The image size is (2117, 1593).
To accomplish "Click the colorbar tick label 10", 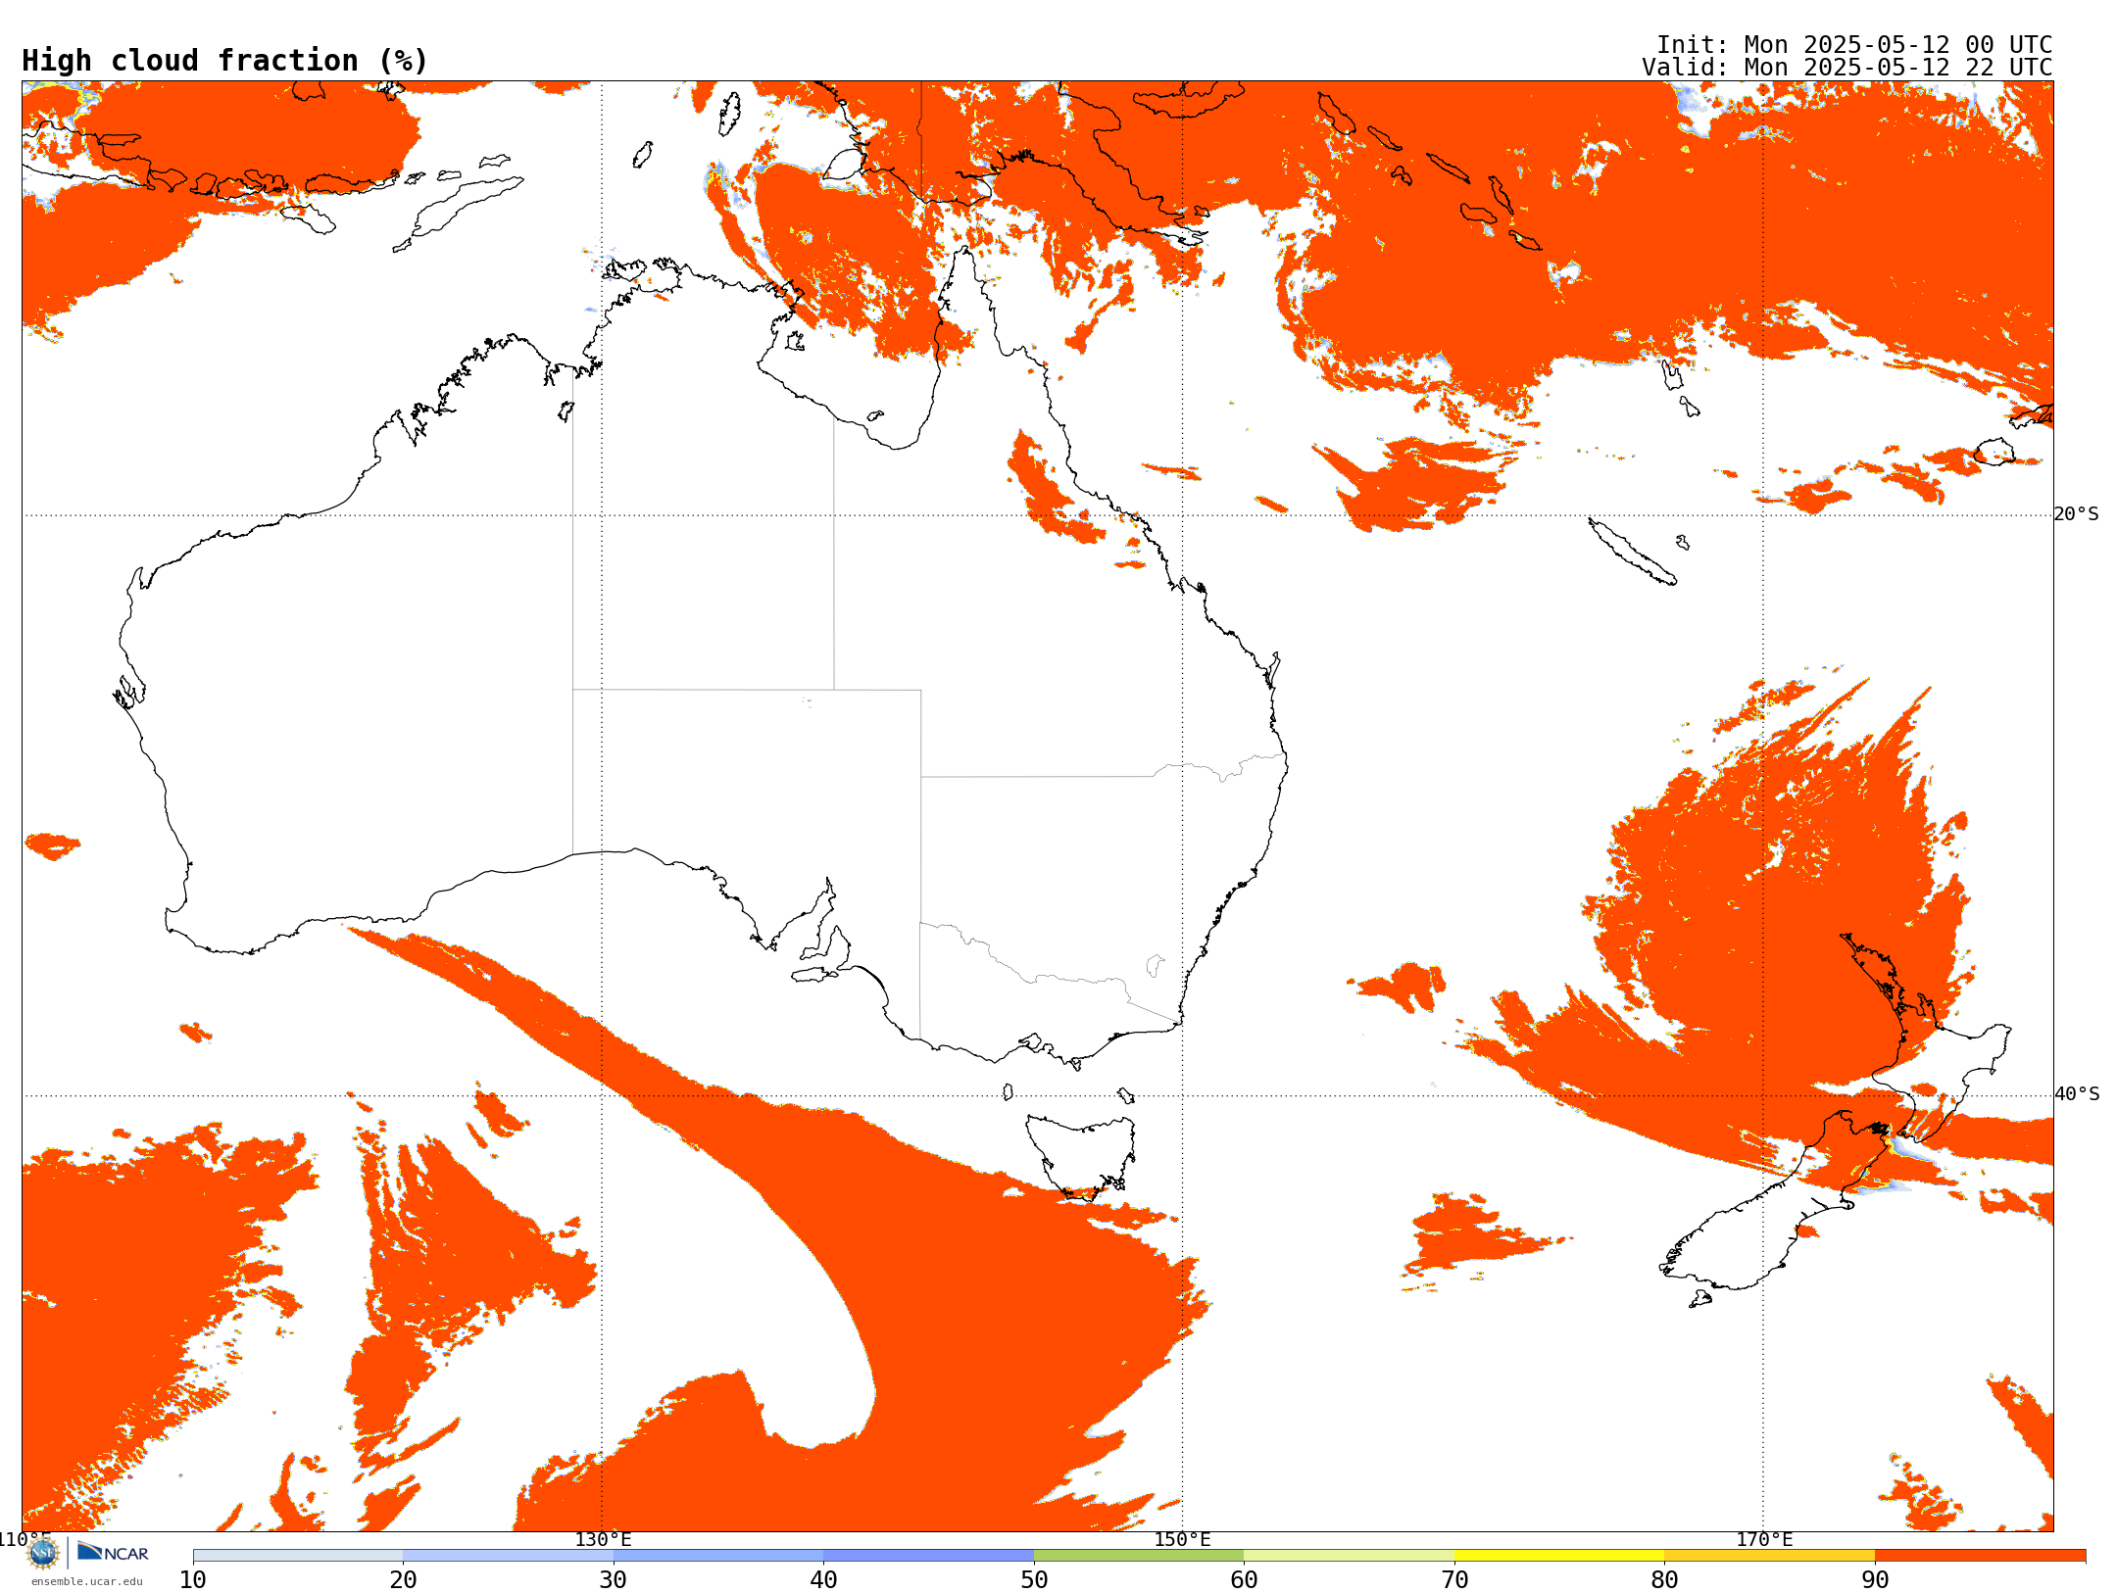I will [193, 1580].
